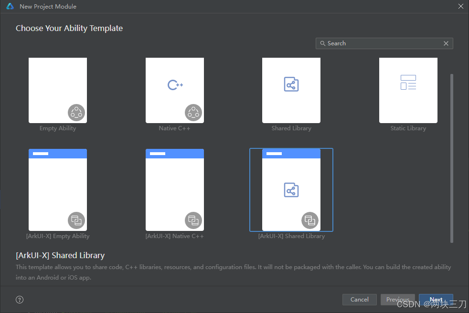
Task: Focus the Search input field
Action: 384,43
